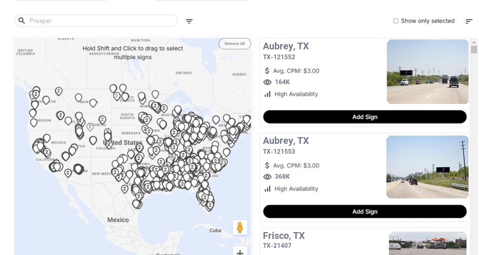Open the Frisco, TX billboard photo
Viewport: 479px width, 255px height.
[427, 243]
